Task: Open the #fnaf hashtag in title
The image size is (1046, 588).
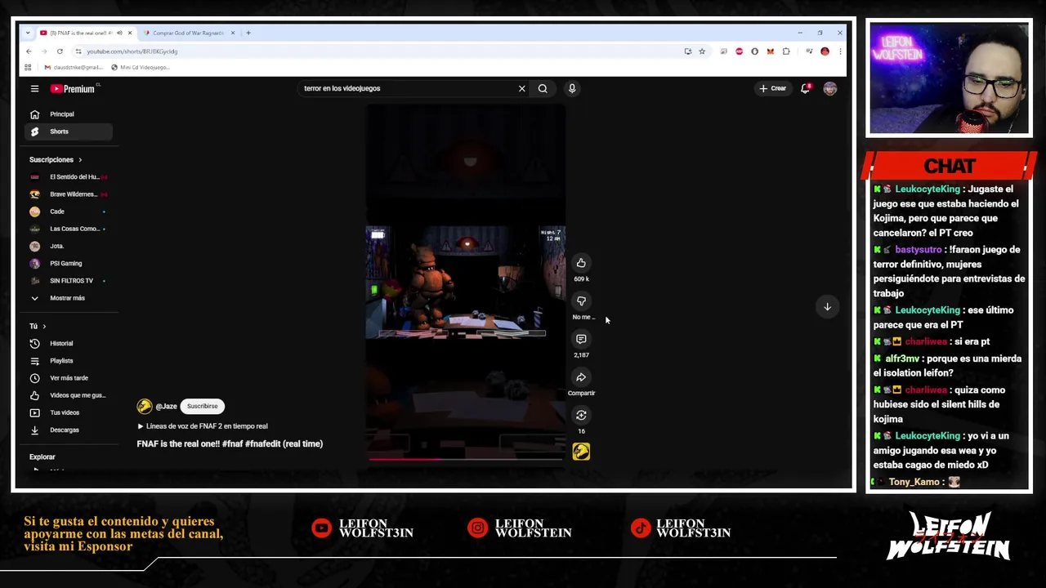Action: [232, 444]
